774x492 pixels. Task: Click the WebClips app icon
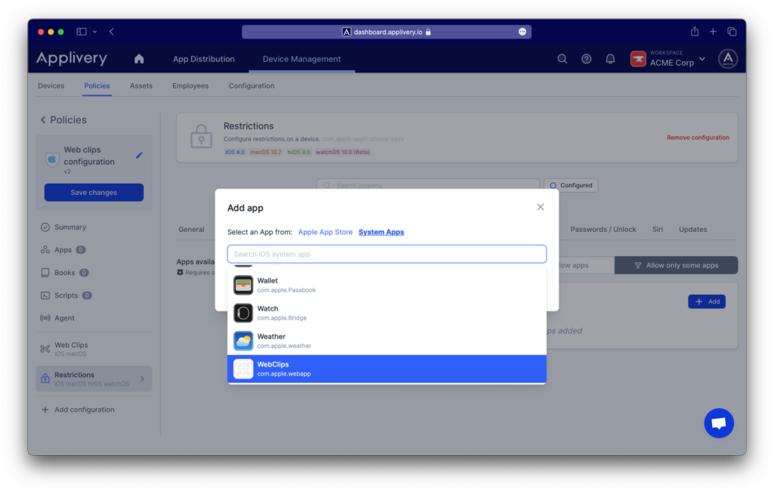pos(243,369)
